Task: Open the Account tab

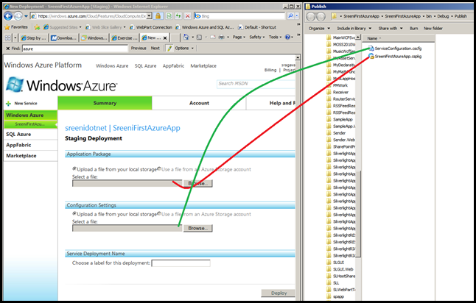Action: (x=199, y=103)
